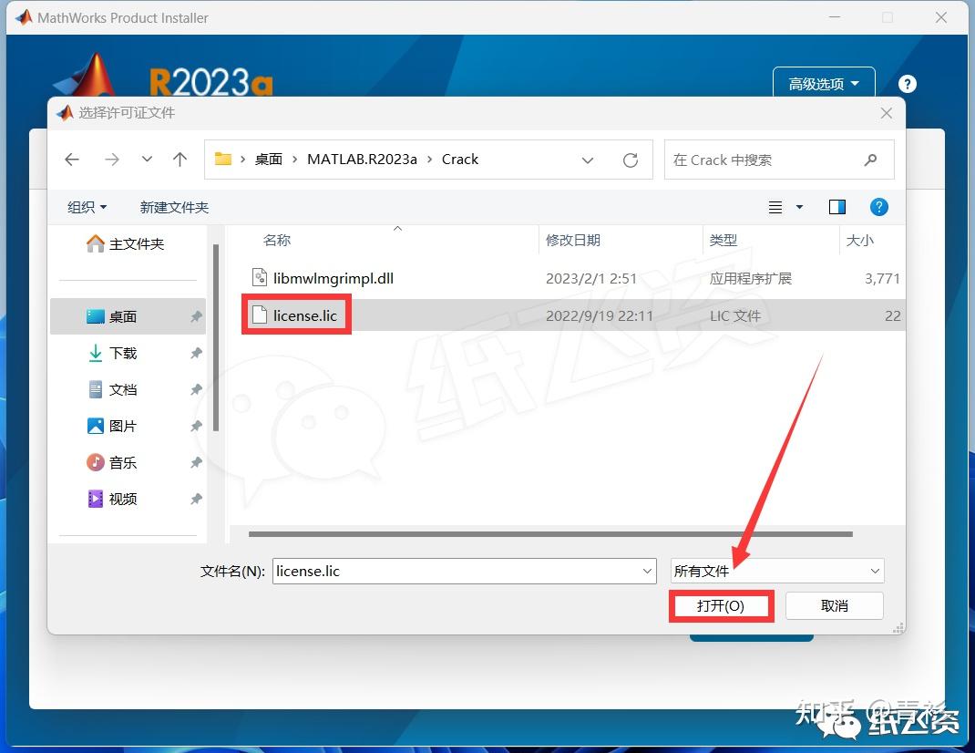Click the 打开(O) button
The image size is (975, 753).
[x=721, y=605]
